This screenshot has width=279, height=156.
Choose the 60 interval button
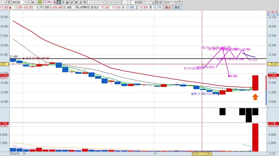(x=115, y=2)
